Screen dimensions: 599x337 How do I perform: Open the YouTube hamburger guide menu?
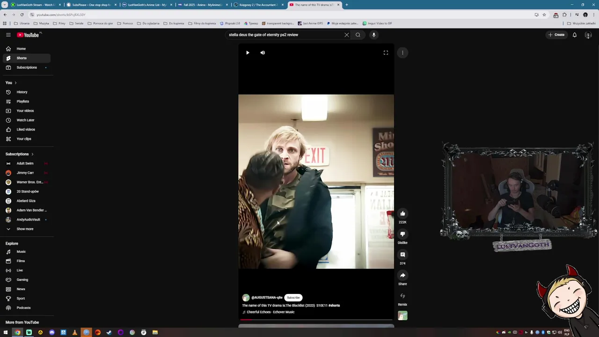click(8, 35)
